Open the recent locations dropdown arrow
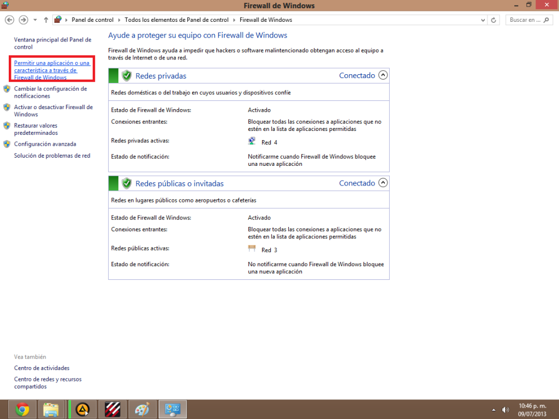 35,20
